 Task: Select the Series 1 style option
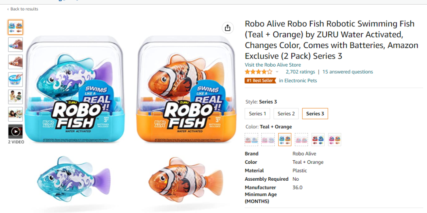click(257, 114)
